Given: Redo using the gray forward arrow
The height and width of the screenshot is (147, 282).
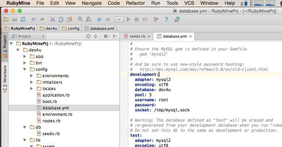Looking at the screenshot, I should point(42,19).
